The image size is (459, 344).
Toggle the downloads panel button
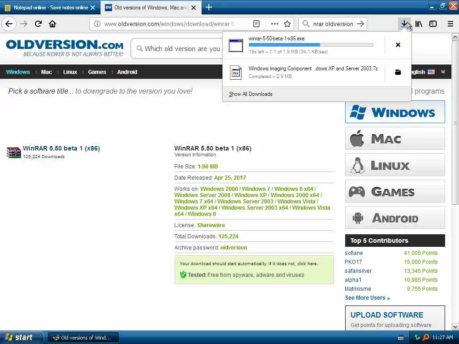[404, 24]
